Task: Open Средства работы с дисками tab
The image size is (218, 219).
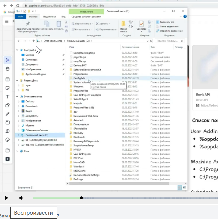Action: coord(86,17)
